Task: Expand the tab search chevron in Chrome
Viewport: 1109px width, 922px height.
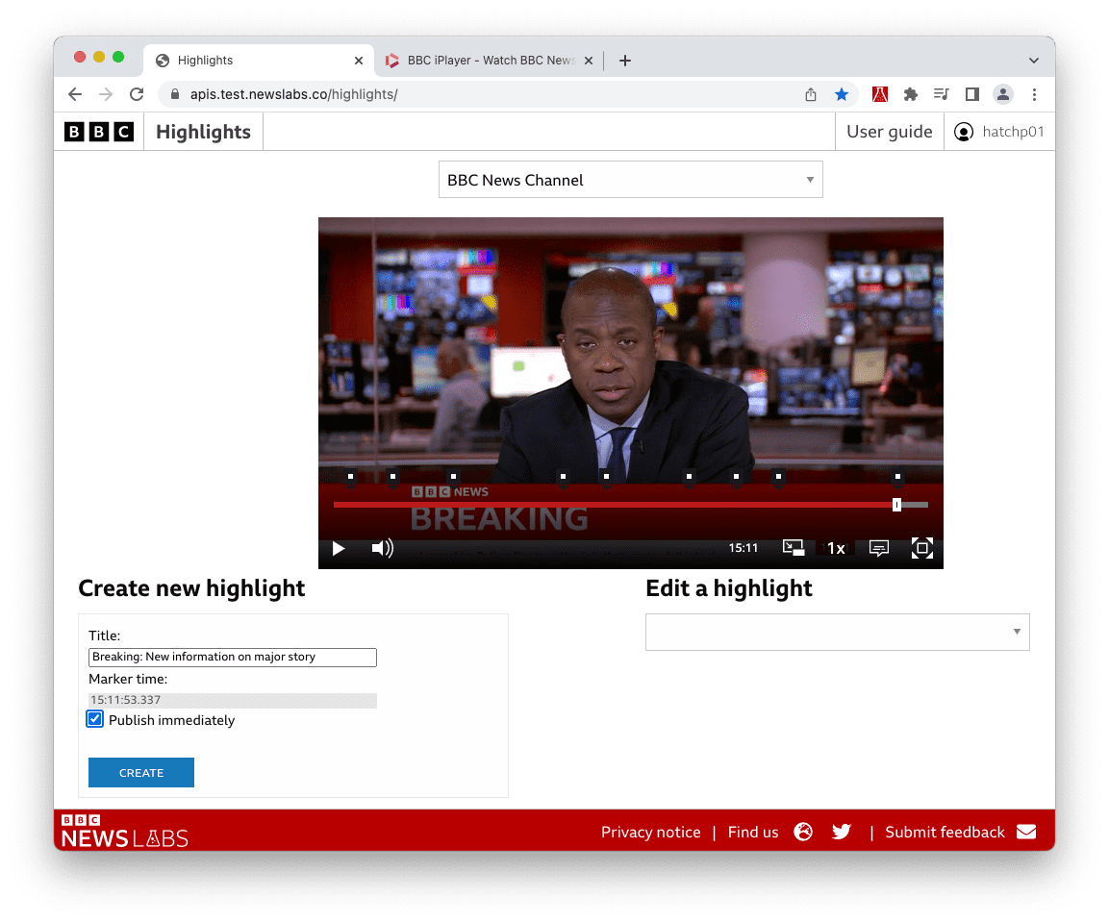Action: pyautogui.click(x=1033, y=61)
